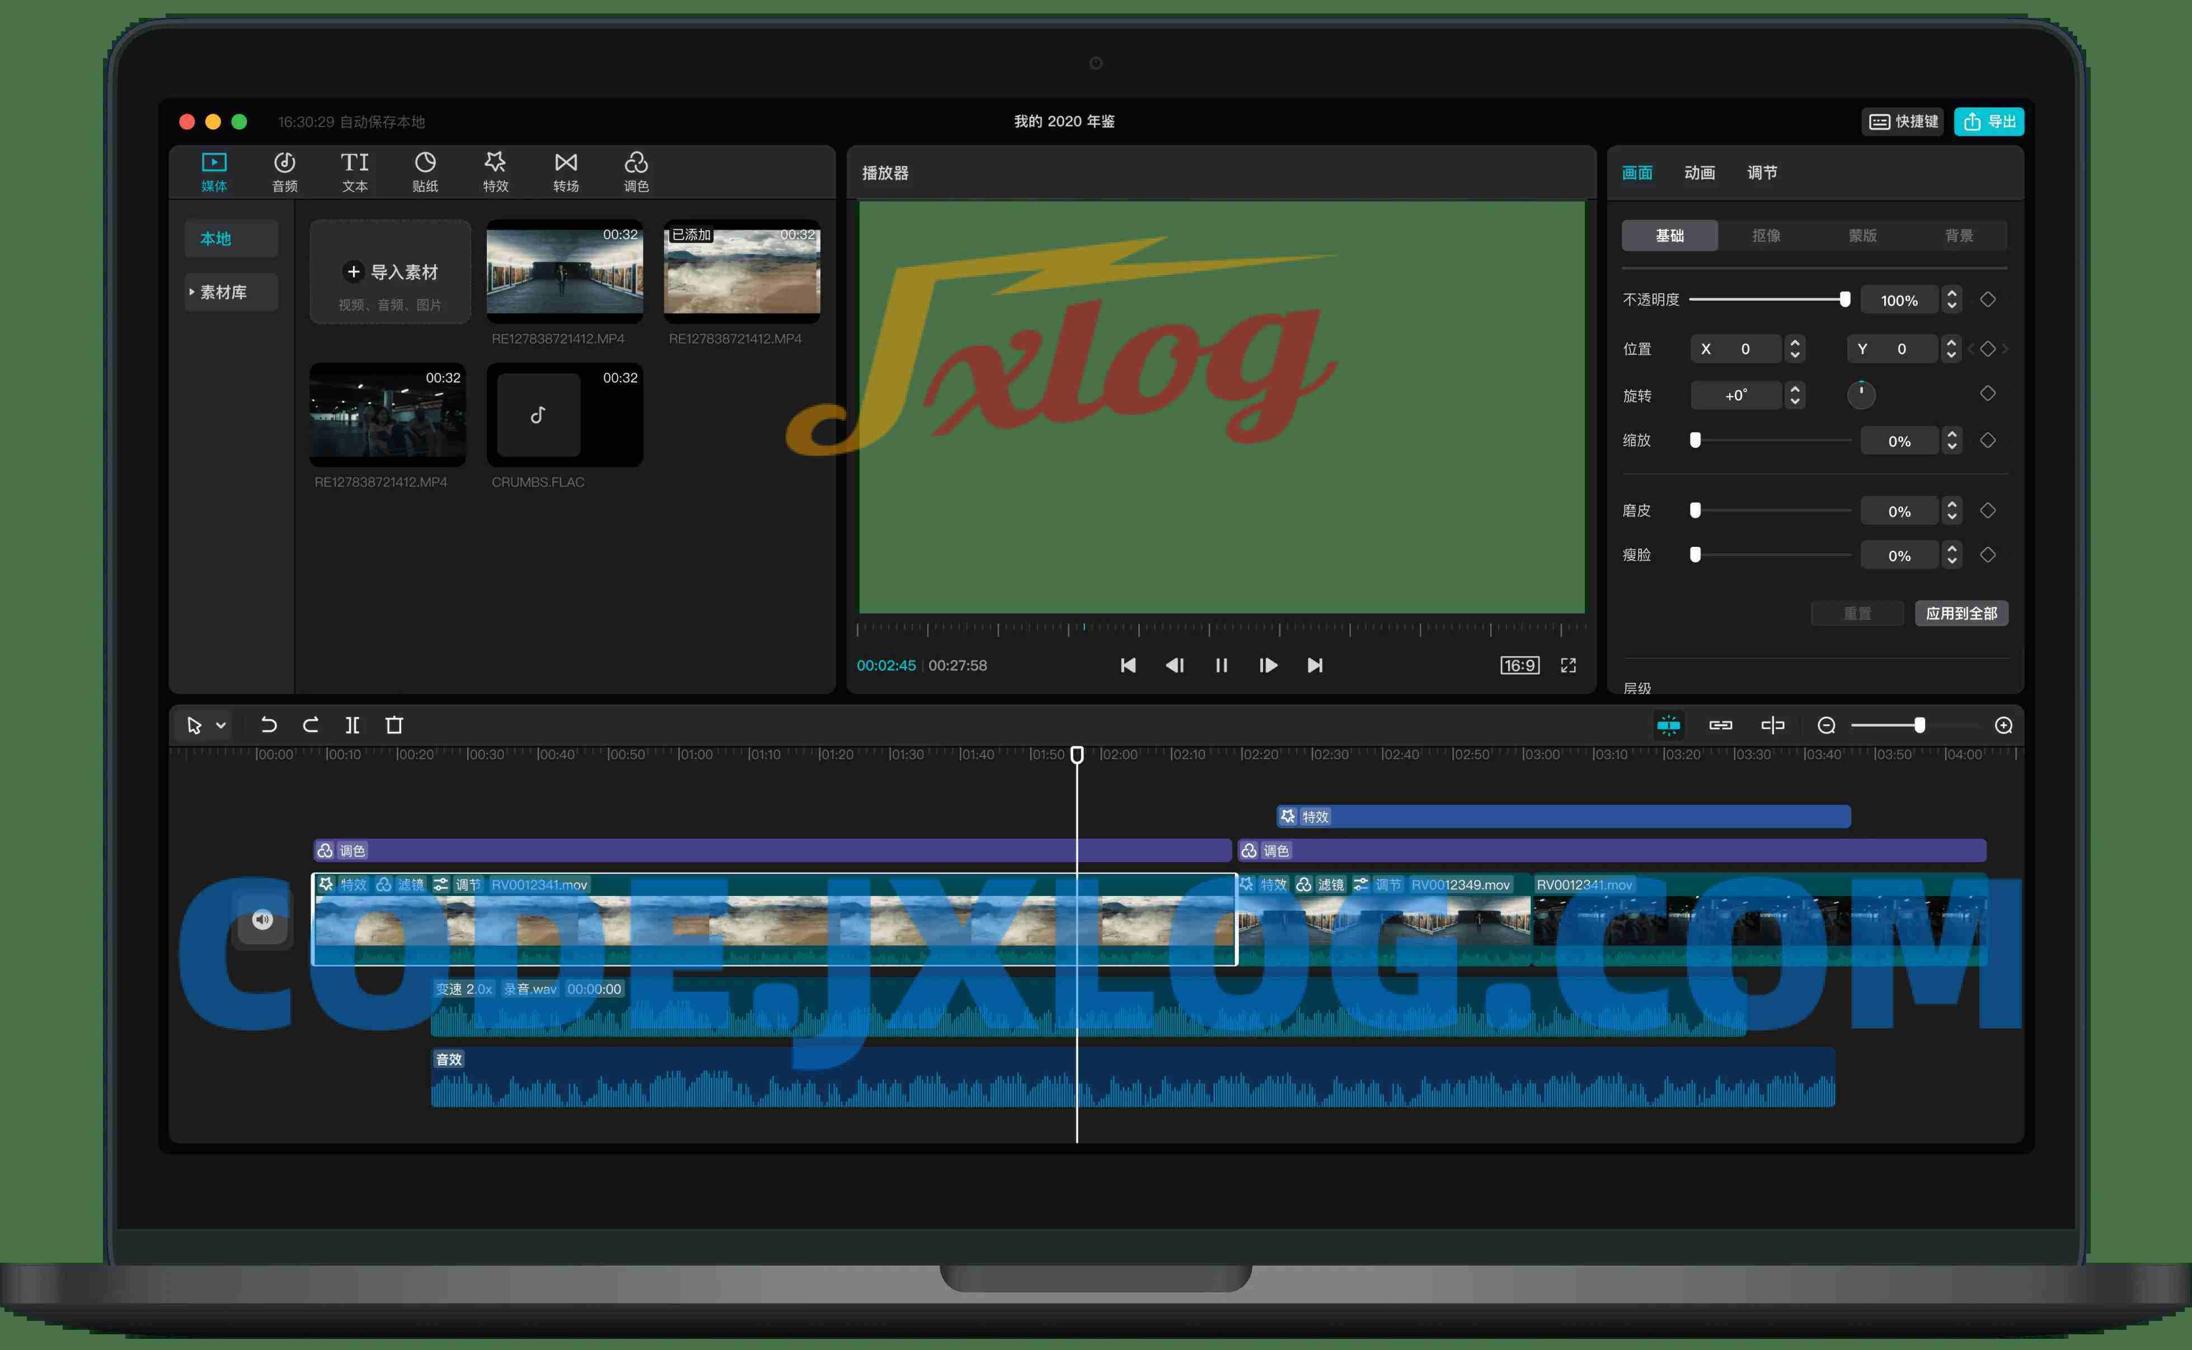This screenshot has height=1350, width=2192.
Task: Click the 缩放 scale slider handle
Action: pyautogui.click(x=1695, y=440)
